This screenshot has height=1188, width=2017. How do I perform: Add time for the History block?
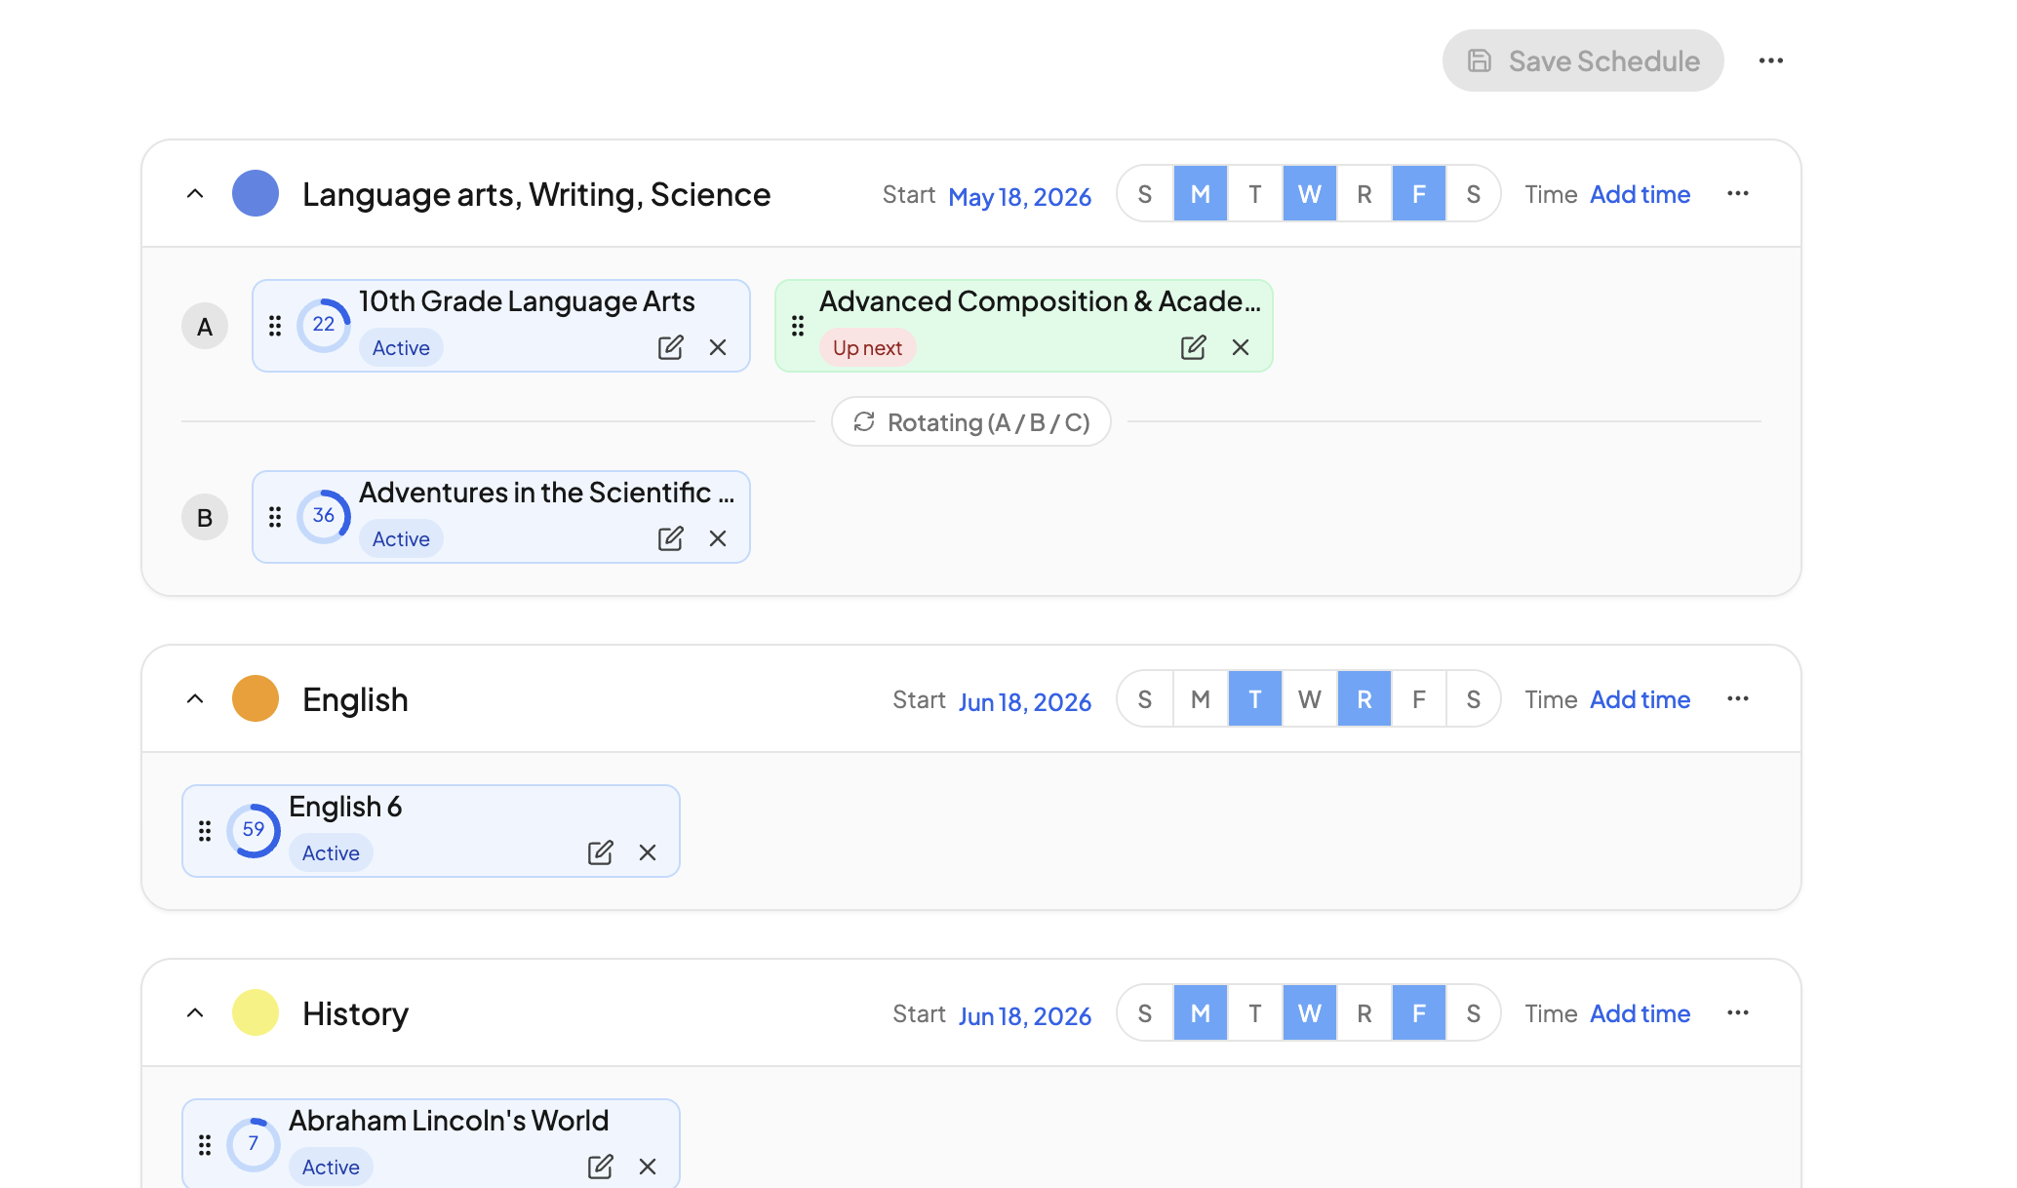pyautogui.click(x=1640, y=1013)
